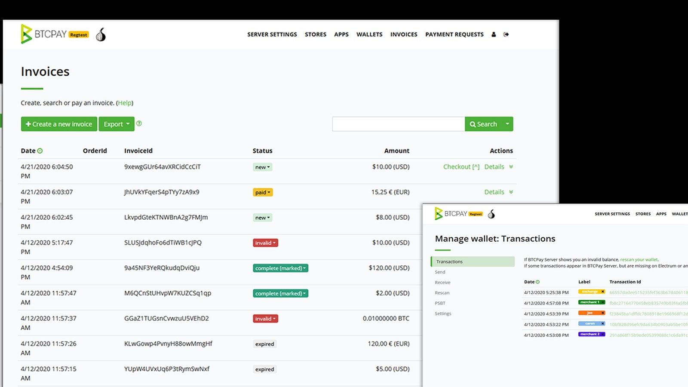Open 'complete (marked)' dropdown for 9a45NF3YeRQkudqDviQju
The image size is (688, 387).
point(280,268)
